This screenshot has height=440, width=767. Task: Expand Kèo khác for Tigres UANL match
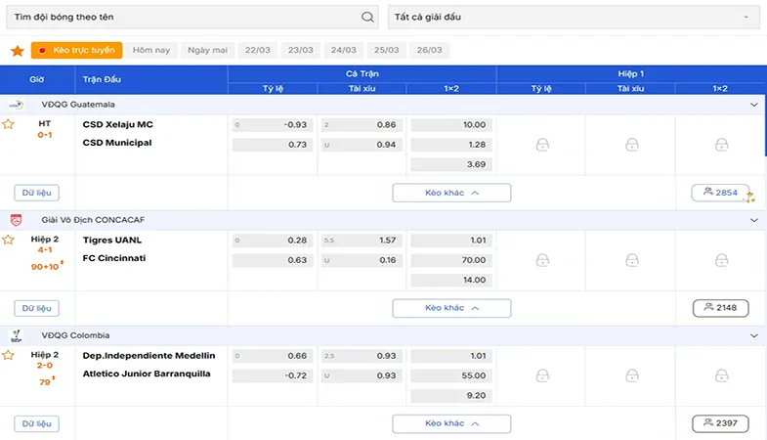pos(451,308)
